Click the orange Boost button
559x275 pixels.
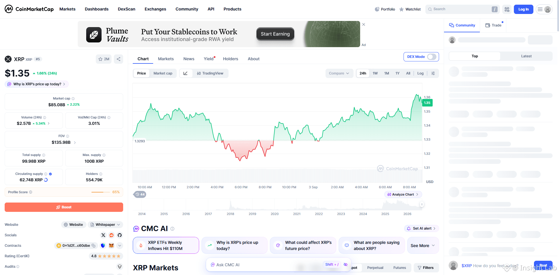pos(64,207)
